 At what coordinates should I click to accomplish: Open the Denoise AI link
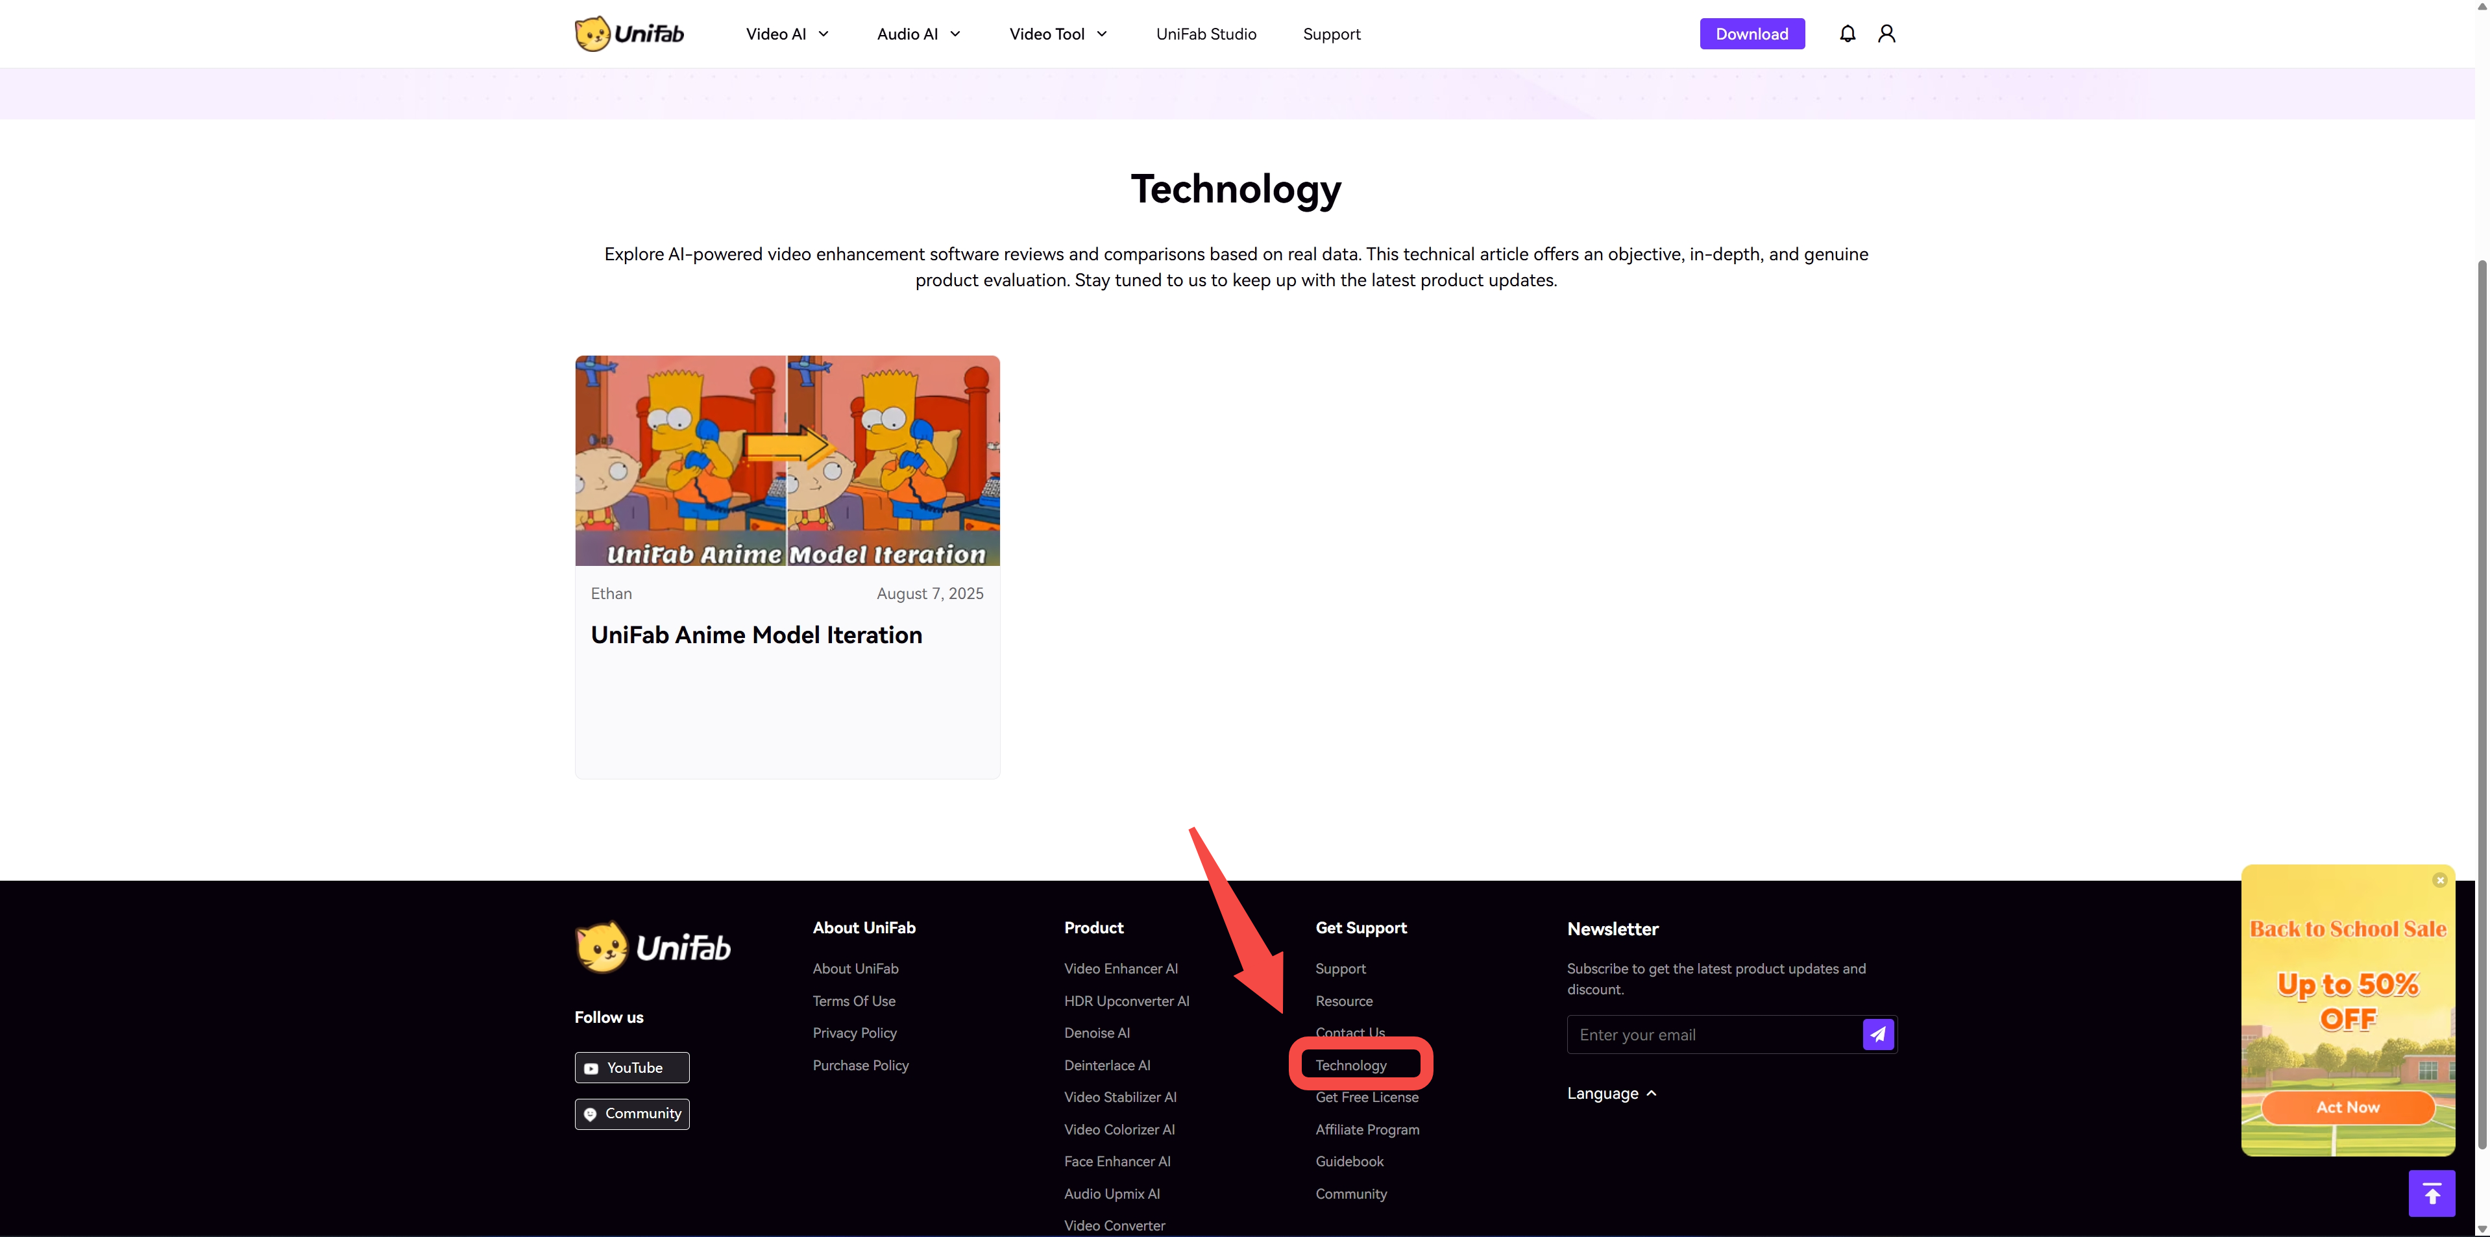pyautogui.click(x=1096, y=1033)
